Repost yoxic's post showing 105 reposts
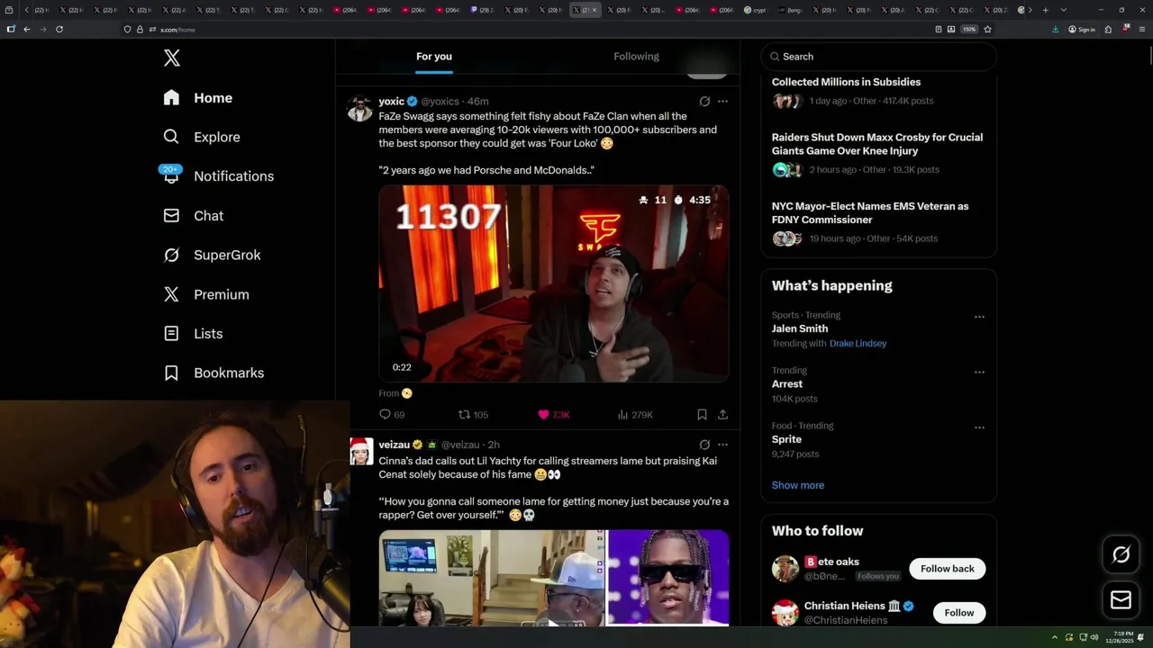This screenshot has width=1153, height=648. click(x=473, y=415)
